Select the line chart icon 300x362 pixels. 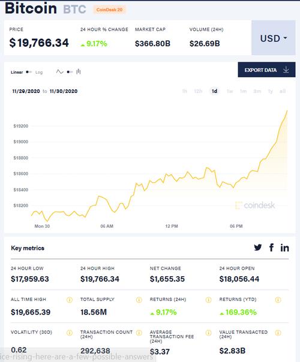60,72
